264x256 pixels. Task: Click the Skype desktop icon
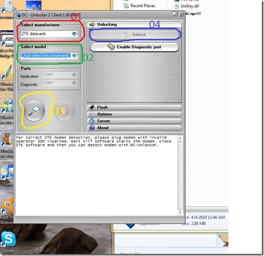pos(8,242)
